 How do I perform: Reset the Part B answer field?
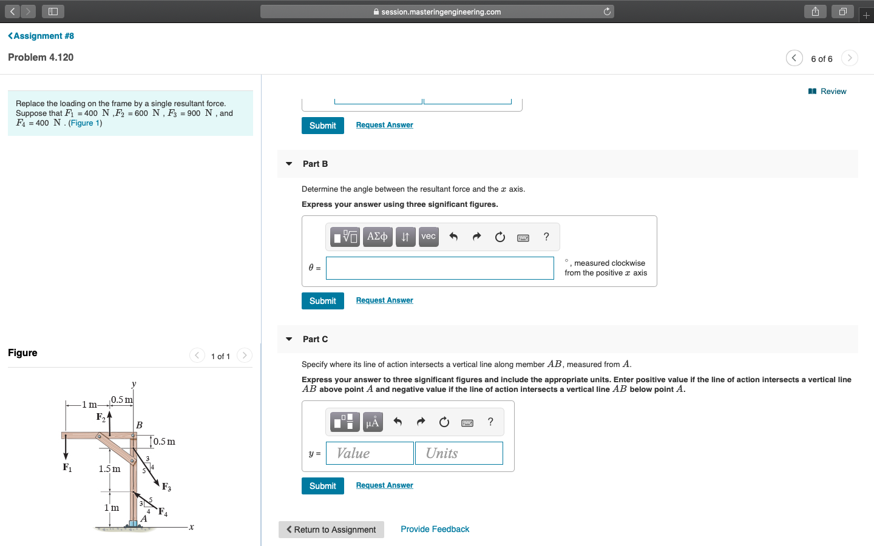tap(500, 237)
